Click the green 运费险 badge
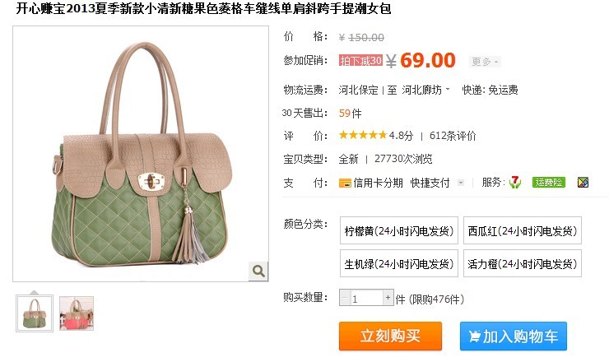The width and height of the screenshot is (609, 362). (x=548, y=182)
